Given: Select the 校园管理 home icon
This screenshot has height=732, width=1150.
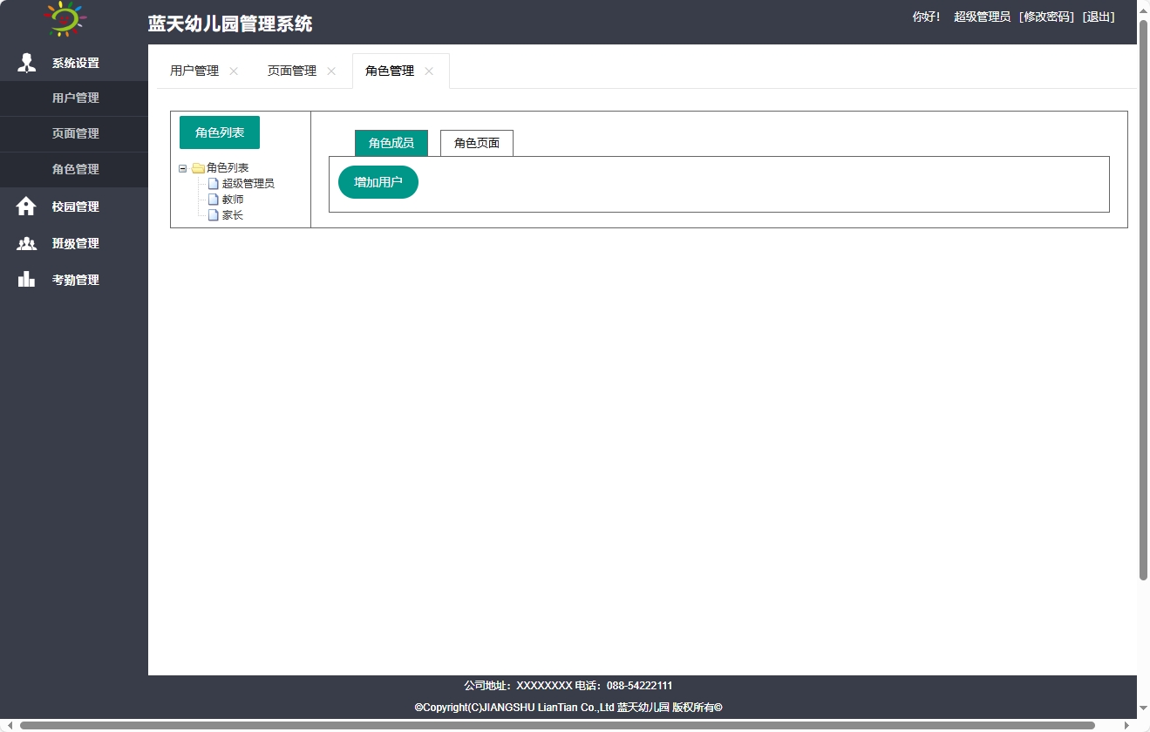Looking at the screenshot, I should click(26, 207).
